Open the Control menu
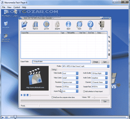Screen dimensions: 130x119 [17, 7]
